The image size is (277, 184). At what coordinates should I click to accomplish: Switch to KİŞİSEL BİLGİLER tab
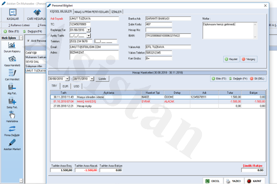click(61, 12)
